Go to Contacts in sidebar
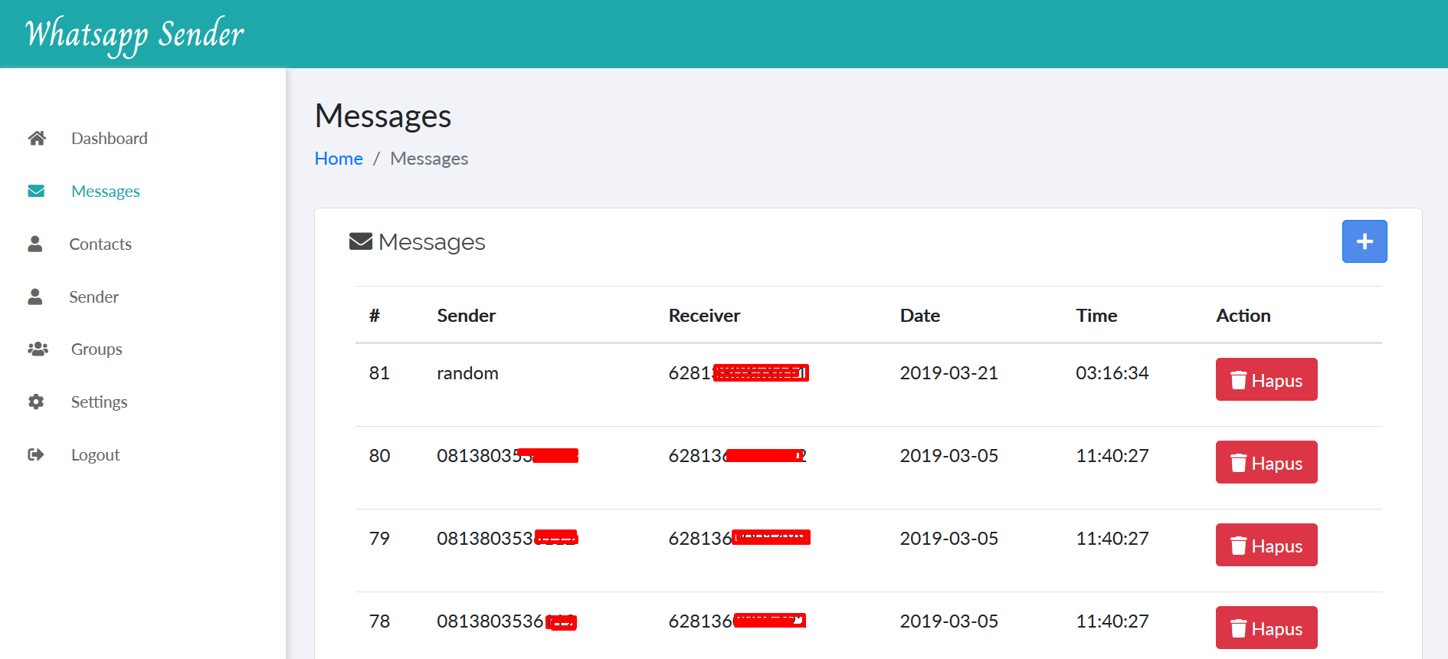 click(x=100, y=244)
